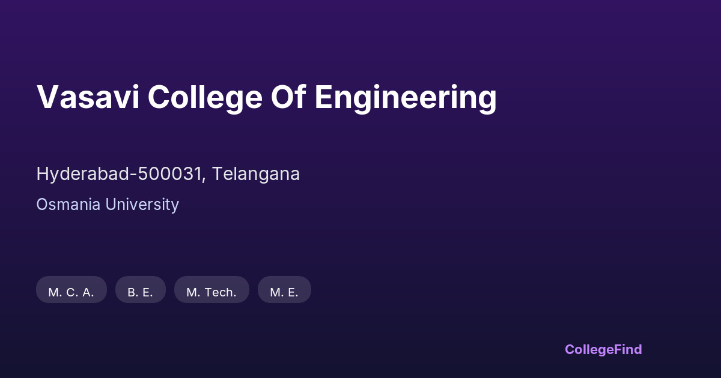Viewport: 721px width, 378px height.
Task: Click the Osmania University affiliation text
Action: (x=108, y=205)
